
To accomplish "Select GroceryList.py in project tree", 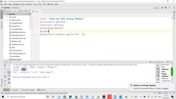I will click(x=17, y=50).
